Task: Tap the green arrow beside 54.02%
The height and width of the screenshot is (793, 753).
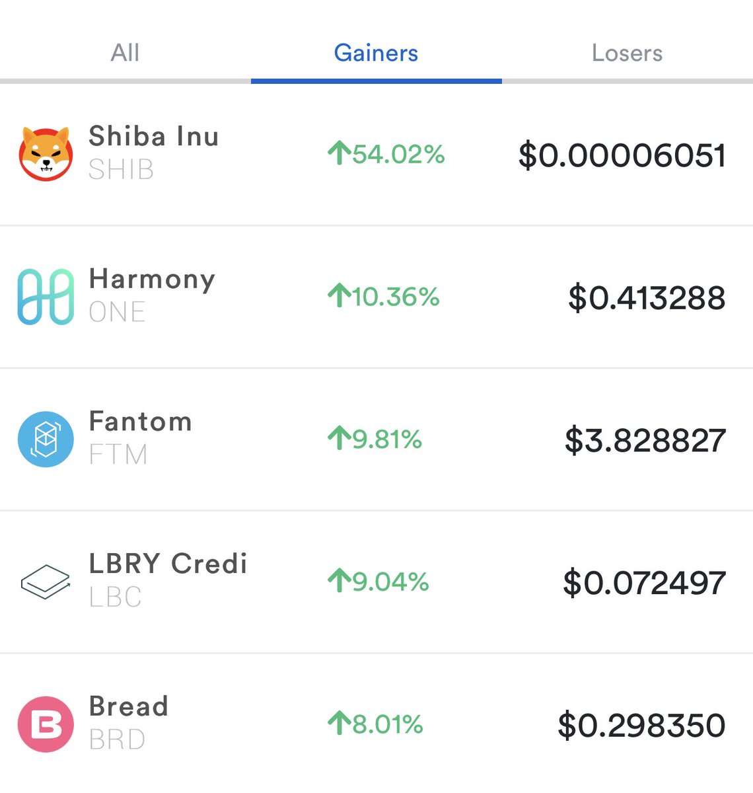Action: pos(339,153)
